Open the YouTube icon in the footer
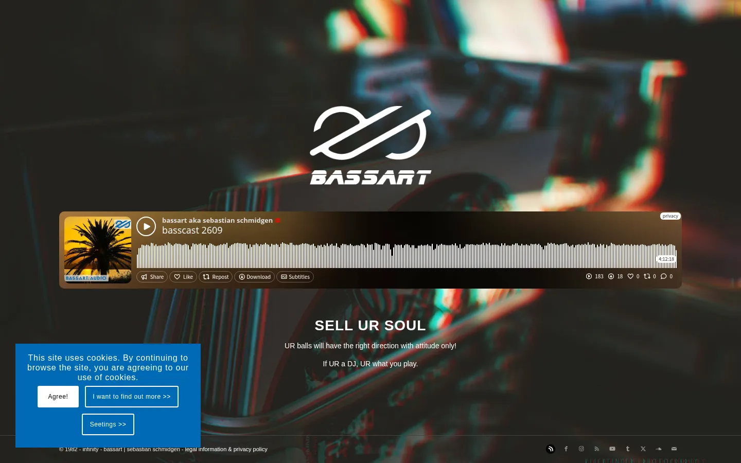The image size is (741, 463). pos(612,449)
